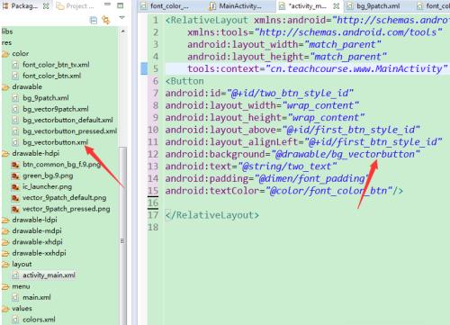This screenshot has width=450, height=325.
Task: Click the ic_launcher.png image icon
Action: point(15,186)
